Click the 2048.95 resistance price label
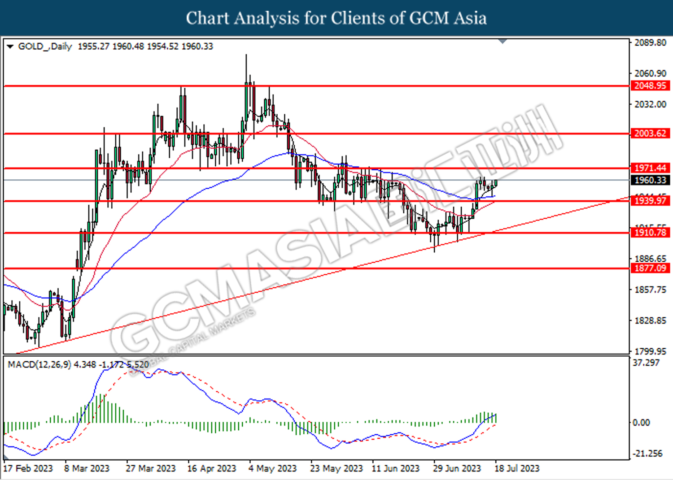 (651, 86)
